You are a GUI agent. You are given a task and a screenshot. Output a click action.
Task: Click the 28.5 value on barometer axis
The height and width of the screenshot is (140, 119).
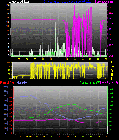tap(111, 13)
